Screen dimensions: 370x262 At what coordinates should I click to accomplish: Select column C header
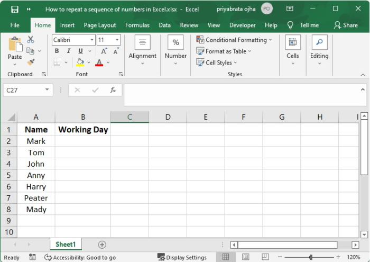pyautogui.click(x=129, y=117)
